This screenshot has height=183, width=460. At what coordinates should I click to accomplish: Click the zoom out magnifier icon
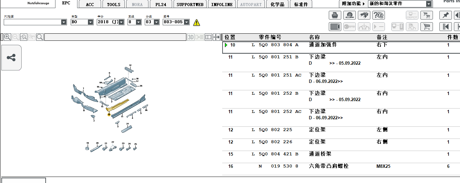pyautogui.click(x=15, y=37)
